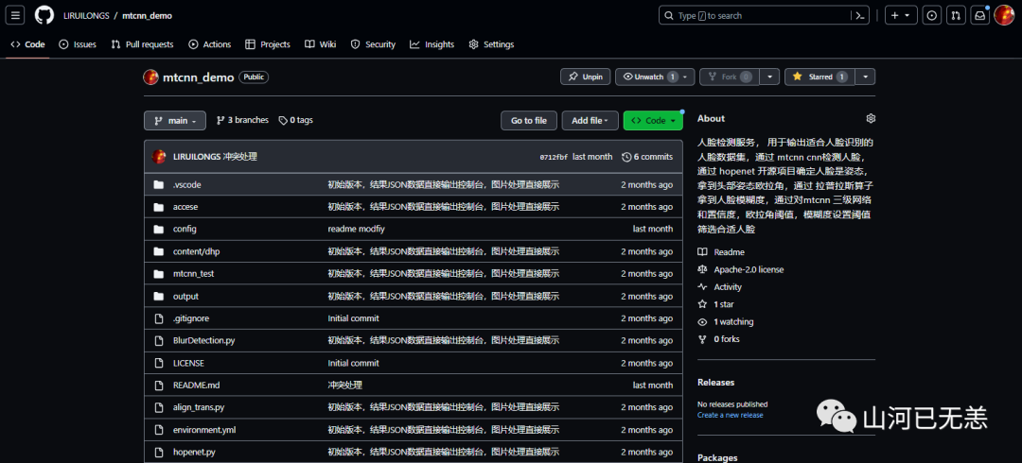The image size is (1022, 463).
Task: Open Apache-2.0 license link
Action: pyautogui.click(x=741, y=269)
